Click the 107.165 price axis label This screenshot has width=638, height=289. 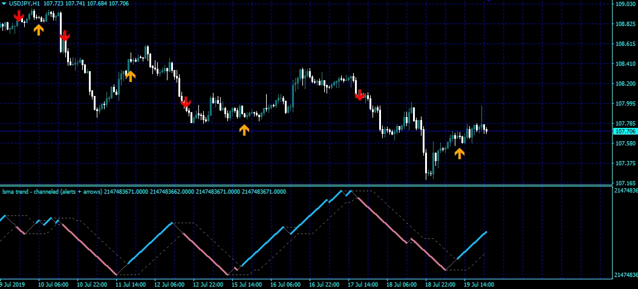(x=626, y=183)
